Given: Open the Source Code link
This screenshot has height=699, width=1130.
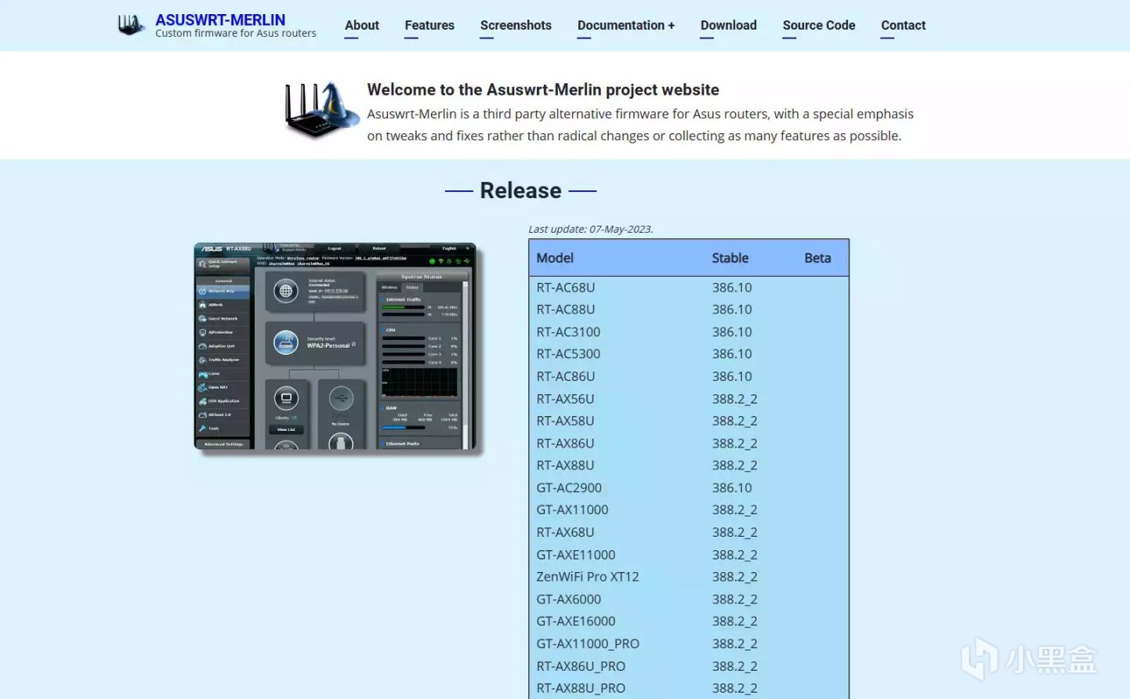Looking at the screenshot, I should (819, 25).
